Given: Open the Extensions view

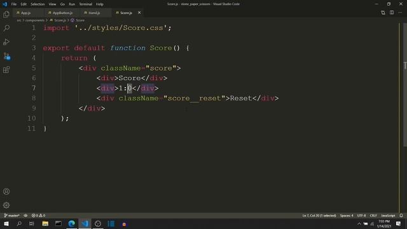Looking at the screenshot, I should tap(6, 69).
